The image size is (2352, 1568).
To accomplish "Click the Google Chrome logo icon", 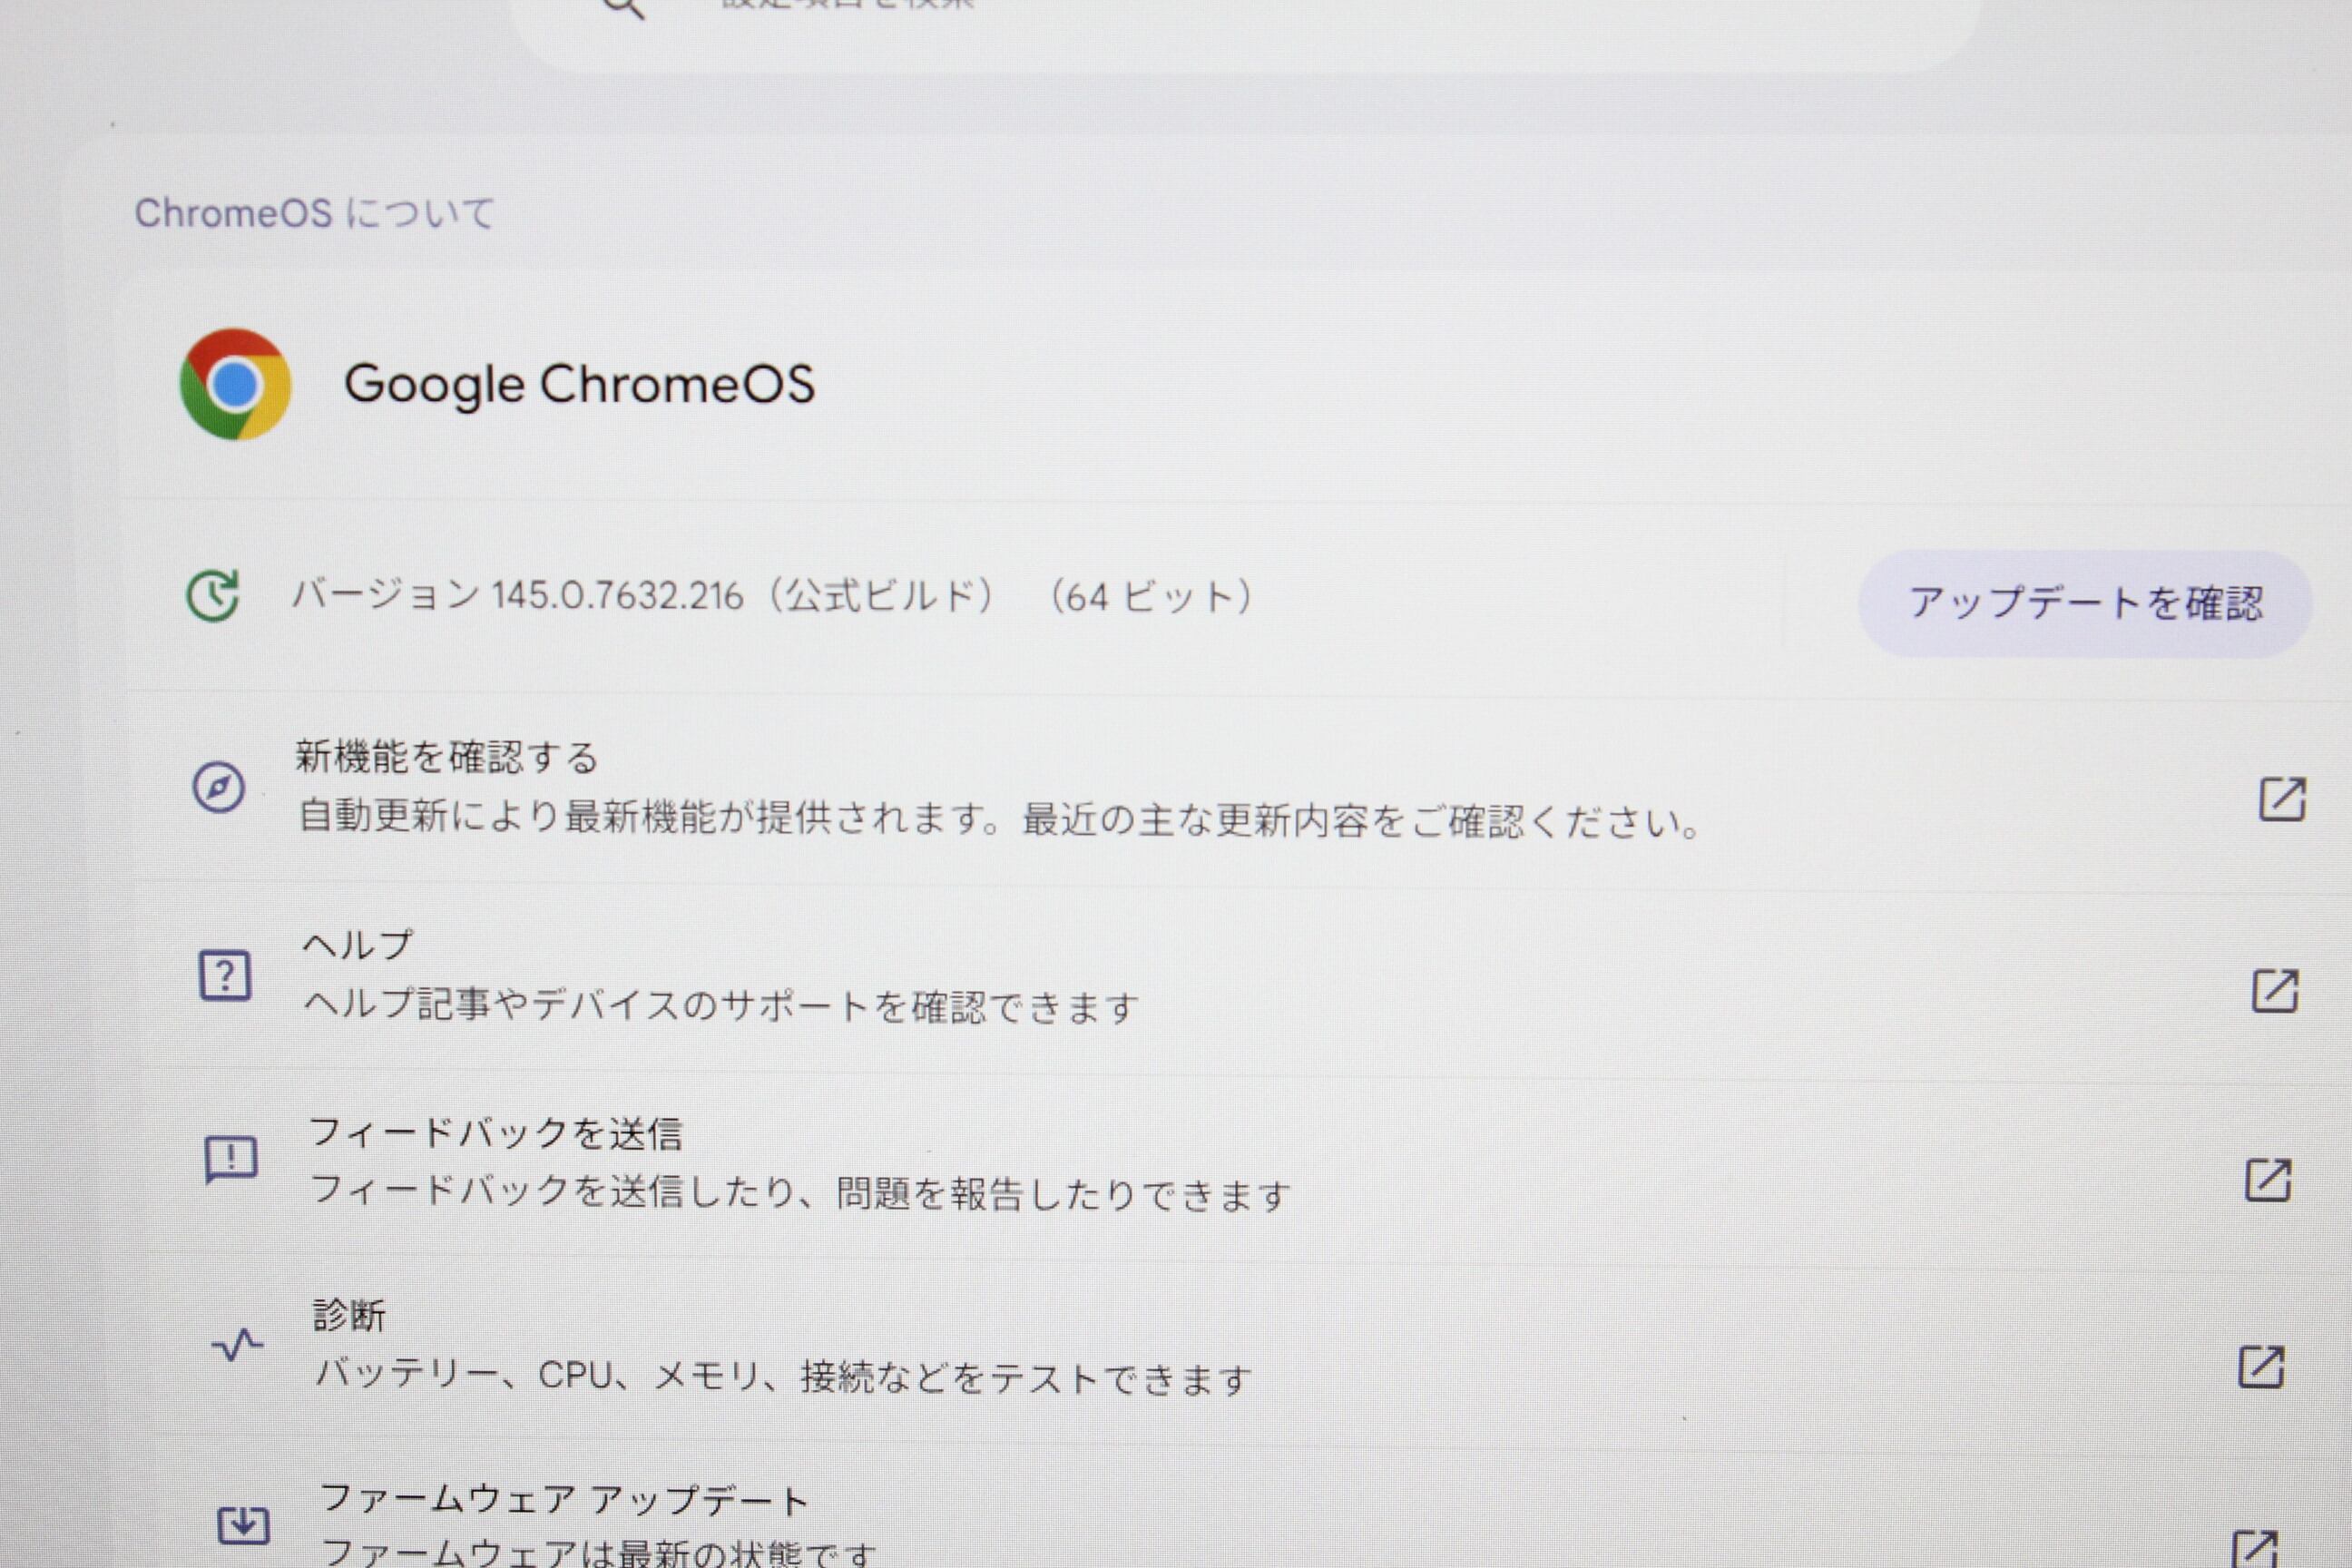I will (235, 384).
